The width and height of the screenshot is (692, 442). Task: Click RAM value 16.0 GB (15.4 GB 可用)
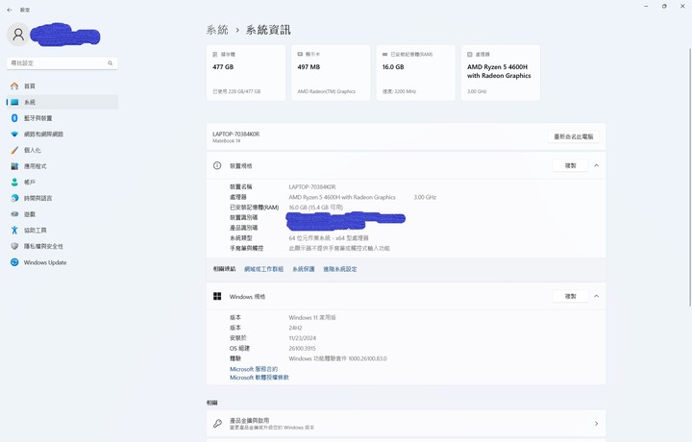click(315, 208)
